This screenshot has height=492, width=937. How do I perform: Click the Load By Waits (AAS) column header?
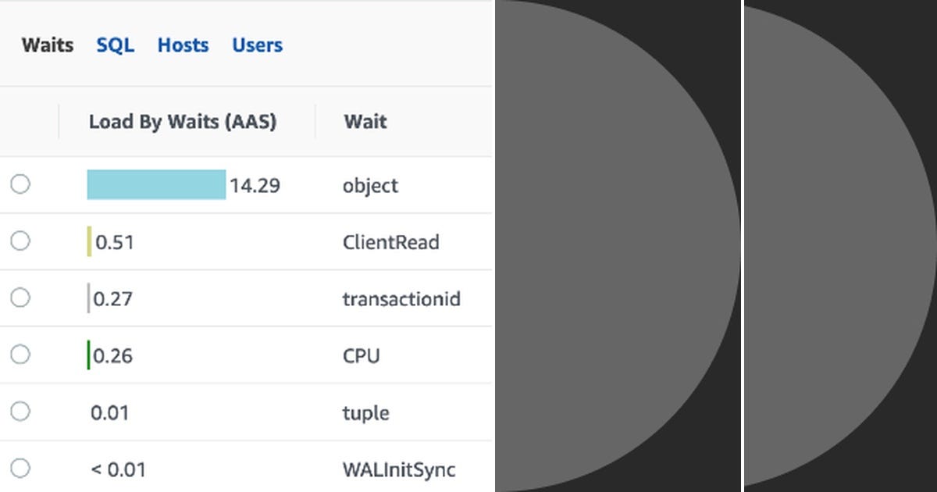coord(183,122)
